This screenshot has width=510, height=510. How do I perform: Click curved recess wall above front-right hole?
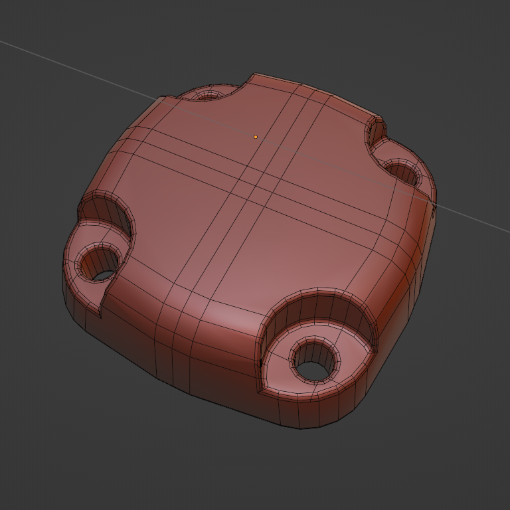coord(319,309)
